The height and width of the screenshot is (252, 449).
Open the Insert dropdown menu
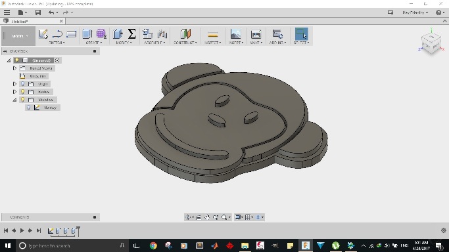coord(236,43)
